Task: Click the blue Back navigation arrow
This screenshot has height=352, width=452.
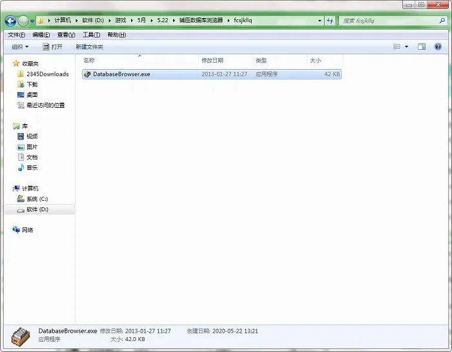Action: click(x=11, y=21)
